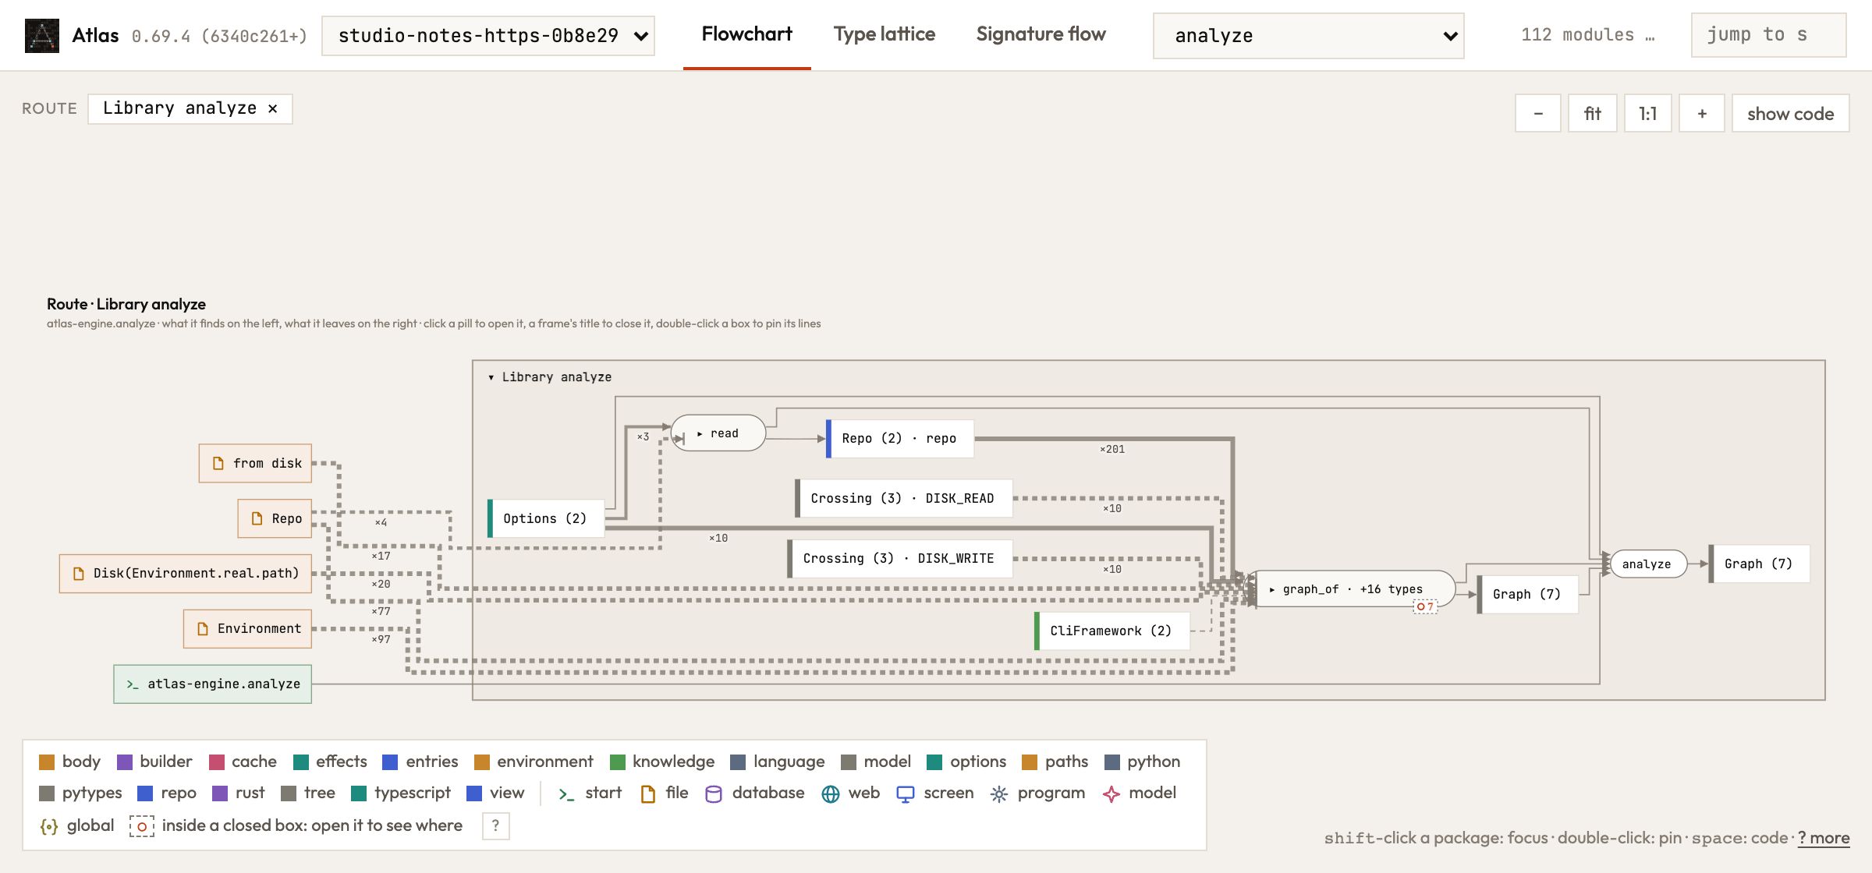1872x873 pixels.
Task: Click the 1:1 zoom button
Action: click(x=1648, y=114)
